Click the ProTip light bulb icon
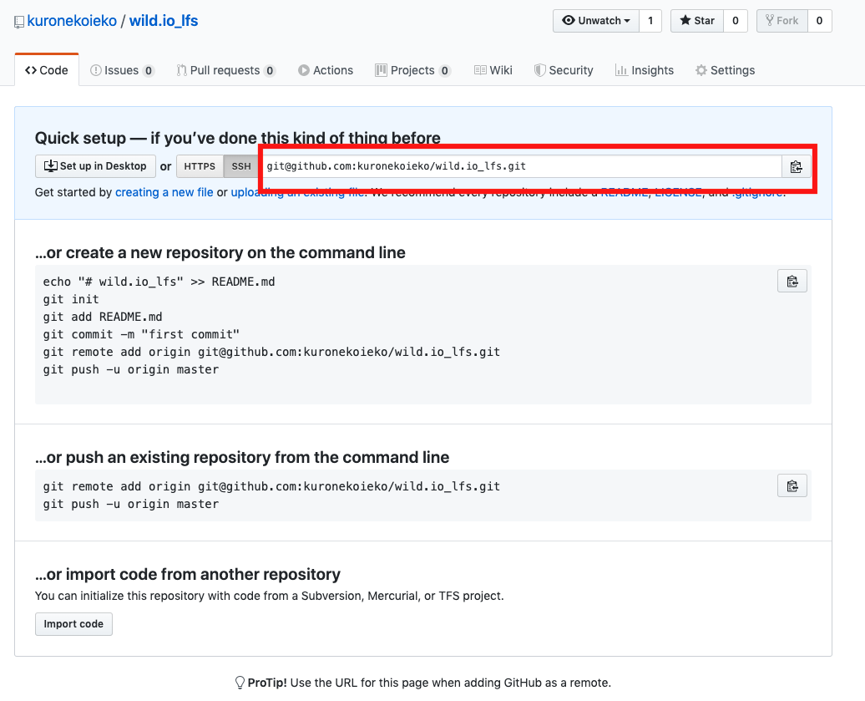This screenshot has width=865, height=701. coord(238,683)
